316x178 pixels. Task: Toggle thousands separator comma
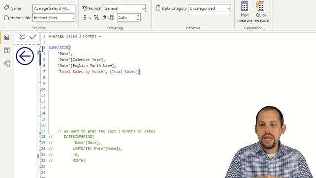(x=104, y=18)
